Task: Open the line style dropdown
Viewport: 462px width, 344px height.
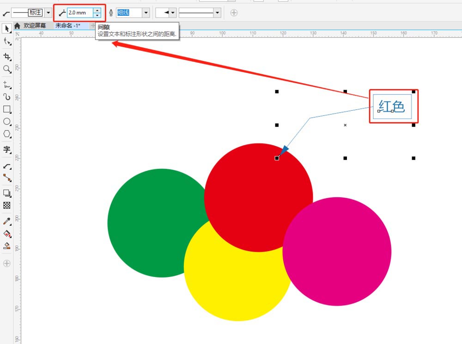Action: (x=217, y=12)
